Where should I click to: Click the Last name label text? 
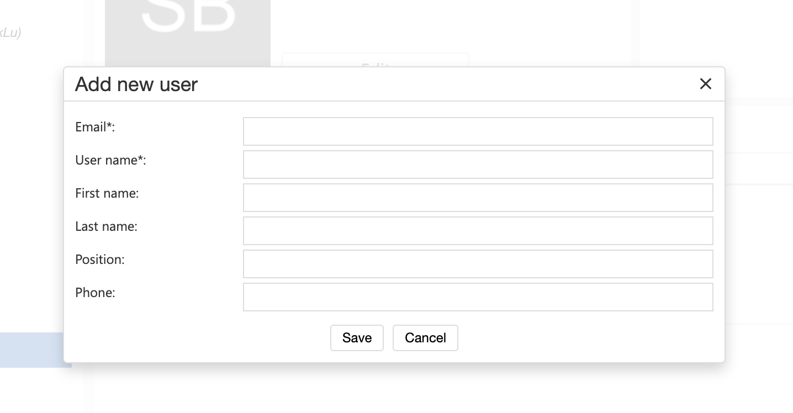tap(106, 226)
